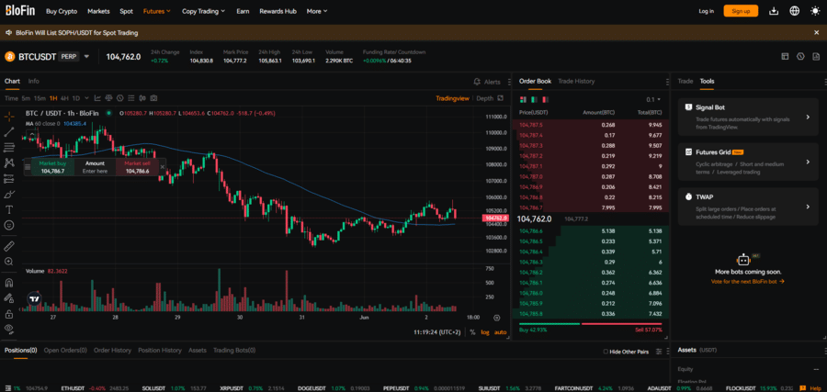Switch to the Trade History tab
This screenshot has height=392, width=827.
576,81
